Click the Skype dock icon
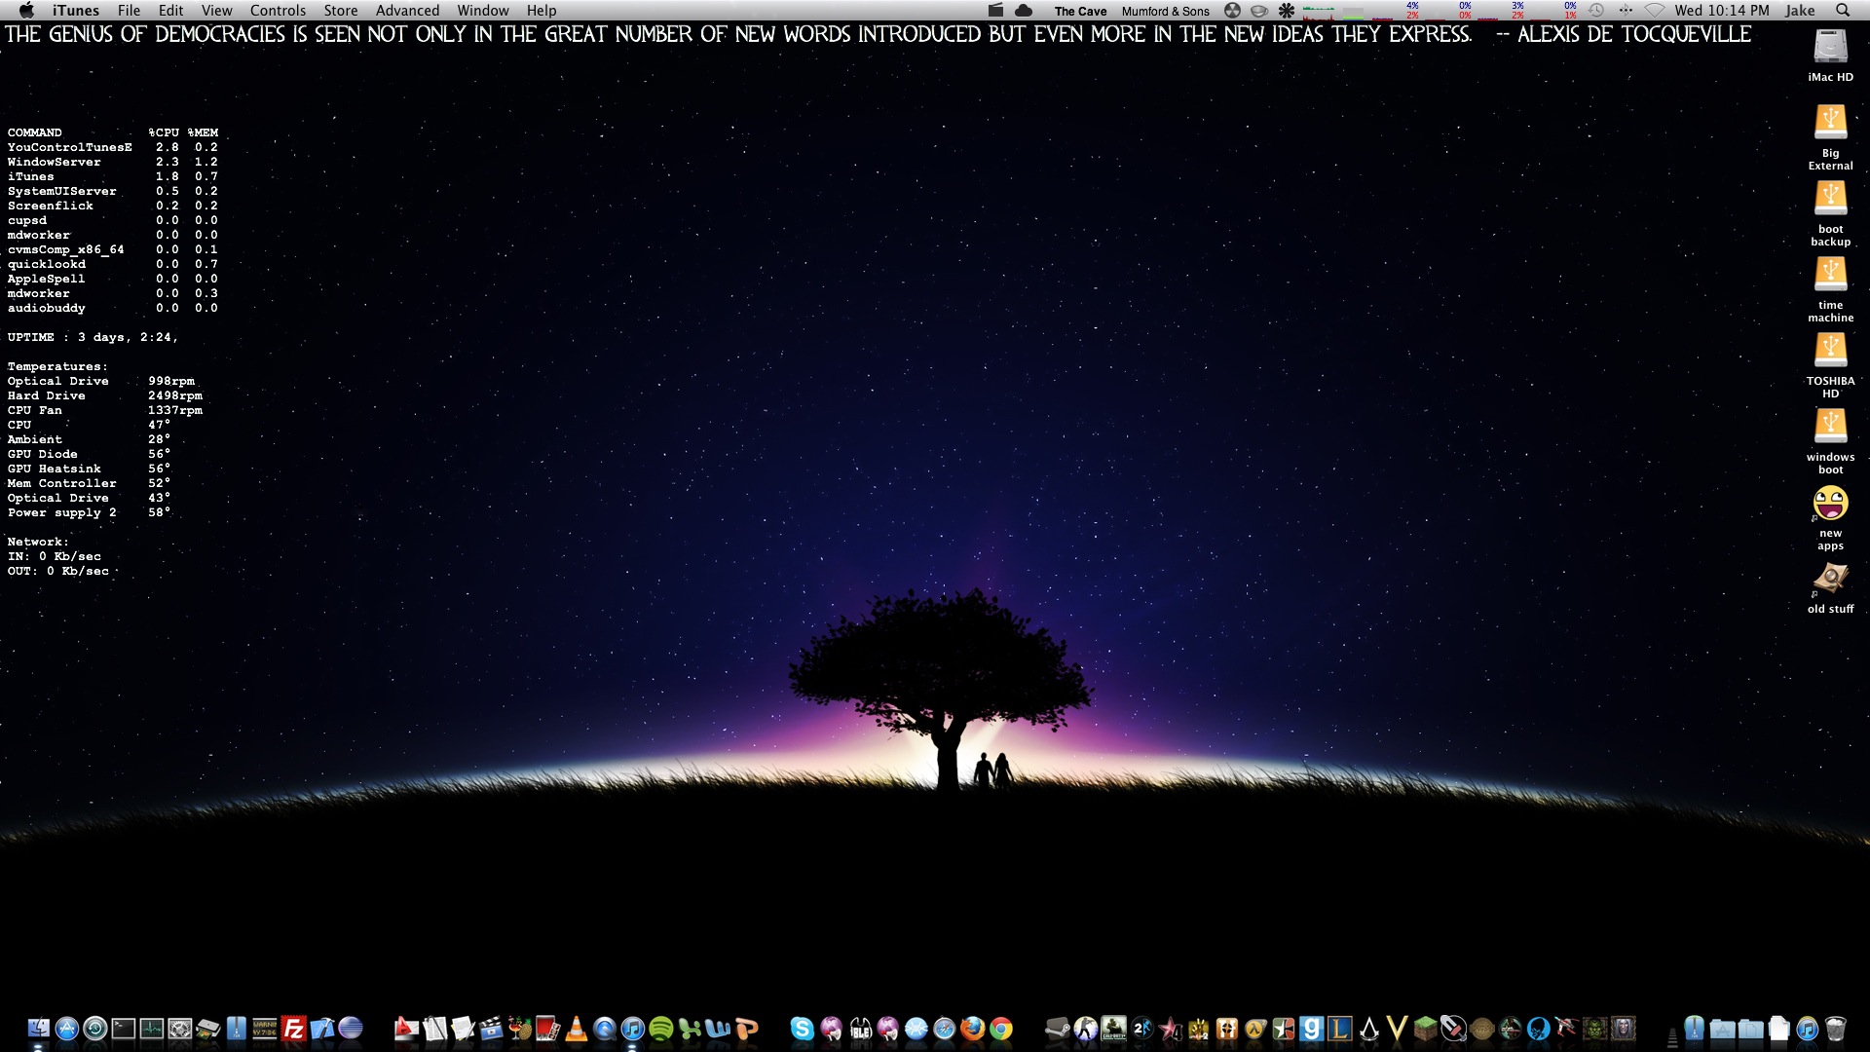 pos(802,1029)
